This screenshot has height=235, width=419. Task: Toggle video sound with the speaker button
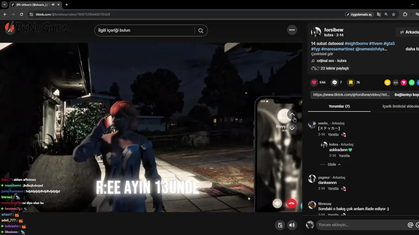pos(292,225)
